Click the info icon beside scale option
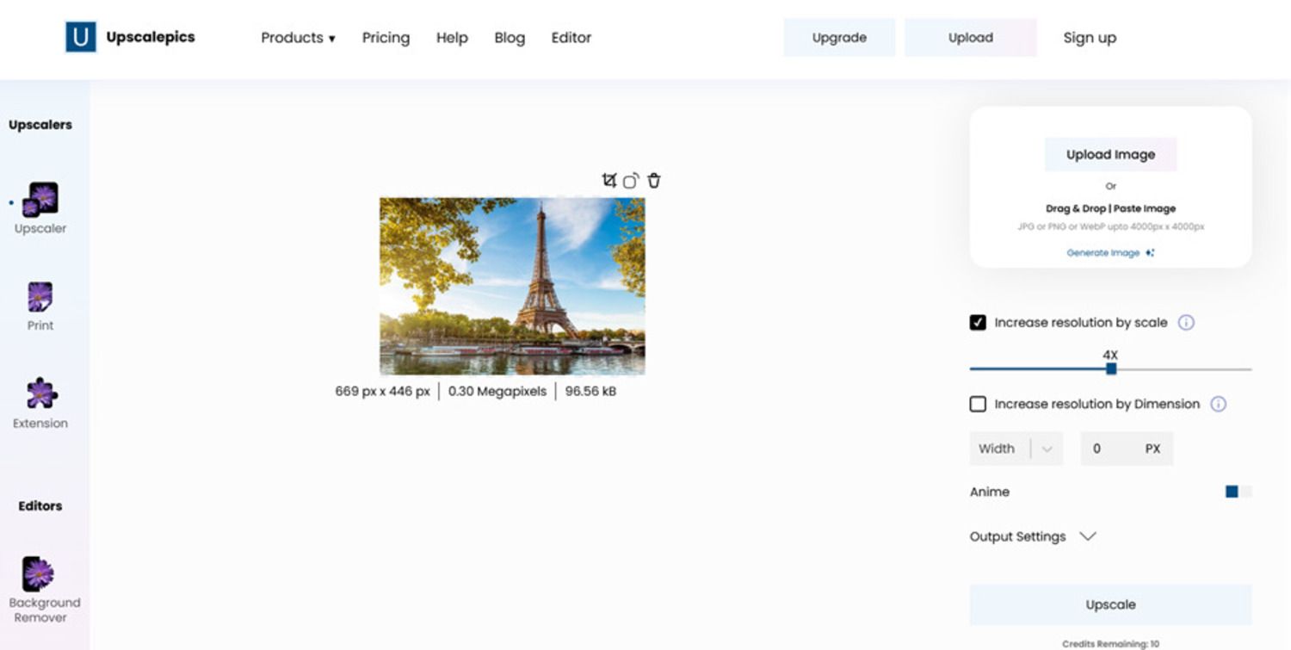Screen dimensions: 1291x650 tap(1186, 323)
